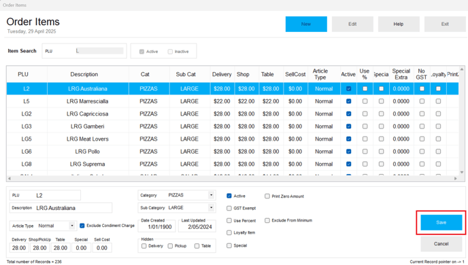The height and width of the screenshot is (265, 468).
Task: Click the blue New button
Action: 306,24
